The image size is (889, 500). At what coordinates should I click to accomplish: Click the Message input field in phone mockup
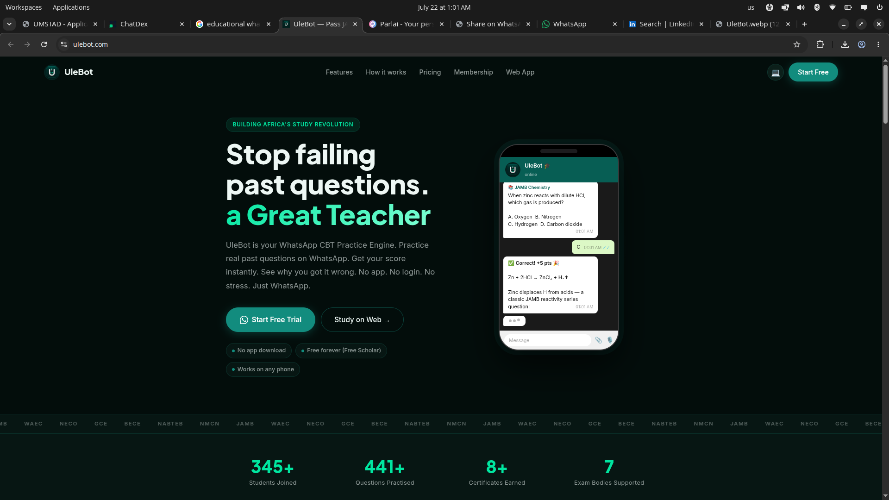point(547,340)
